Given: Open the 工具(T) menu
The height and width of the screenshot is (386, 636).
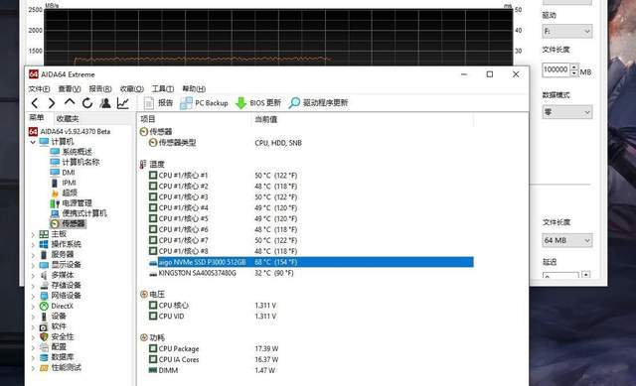Looking at the screenshot, I should click(163, 88).
